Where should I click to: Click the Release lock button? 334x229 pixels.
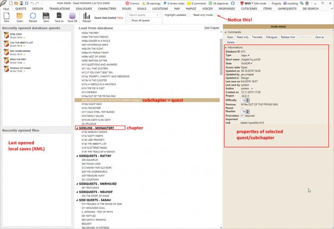[288, 37]
